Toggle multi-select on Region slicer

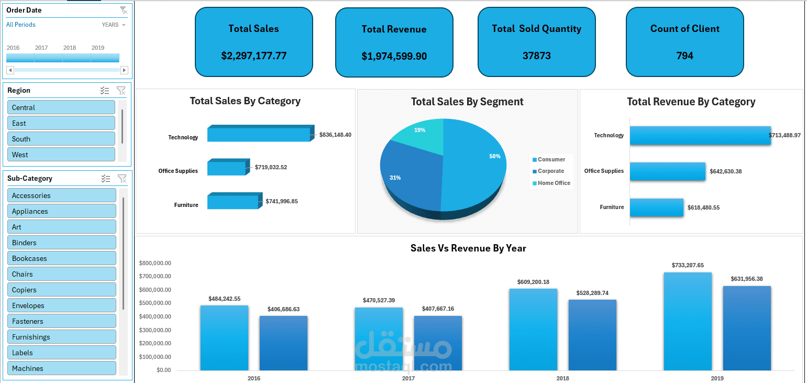click(x=105, y=91)
